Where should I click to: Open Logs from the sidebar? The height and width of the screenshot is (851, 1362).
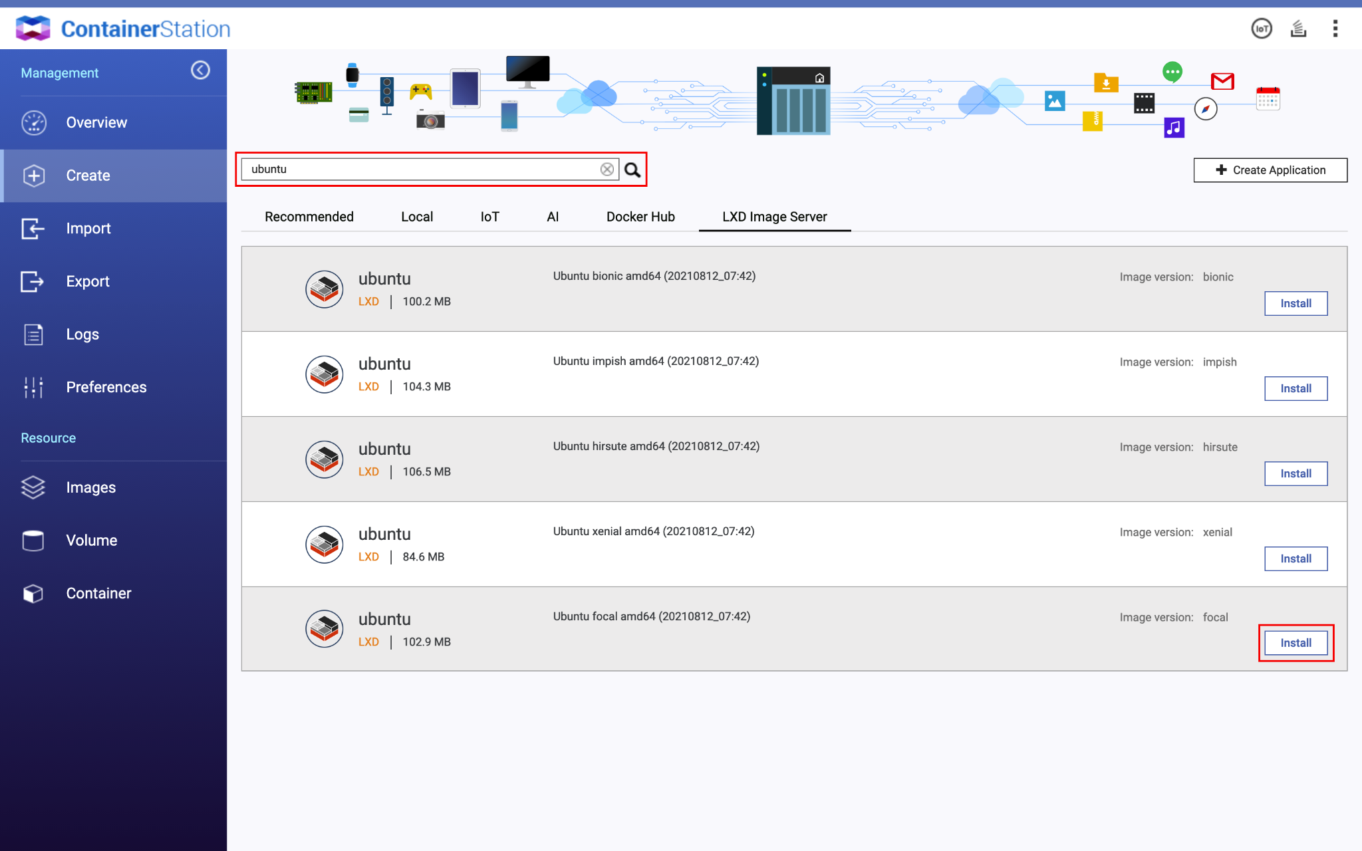(x=82, y=334)
